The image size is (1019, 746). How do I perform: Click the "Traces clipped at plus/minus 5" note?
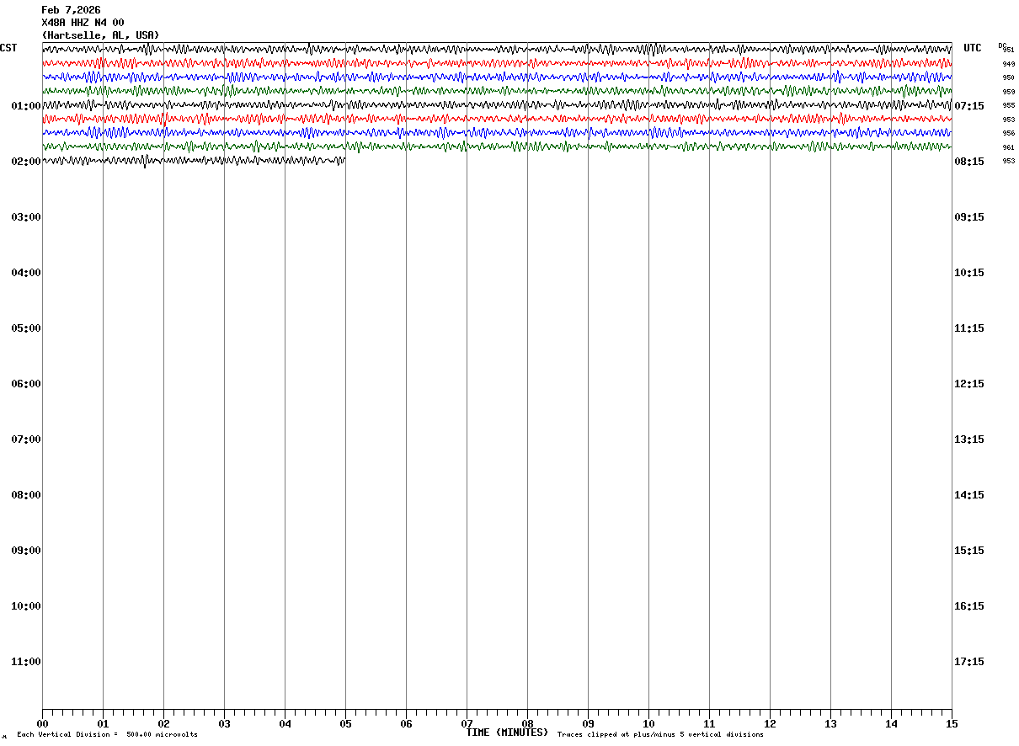click(660, 735)
